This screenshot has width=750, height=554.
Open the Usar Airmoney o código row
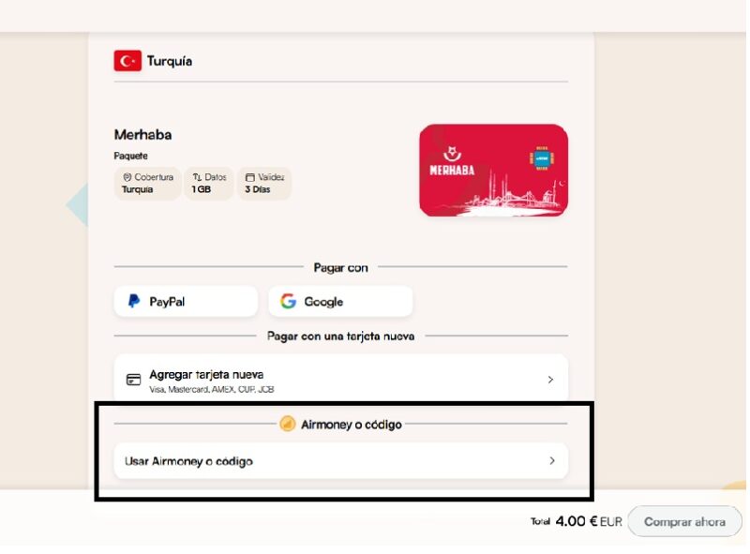point(341,460)
